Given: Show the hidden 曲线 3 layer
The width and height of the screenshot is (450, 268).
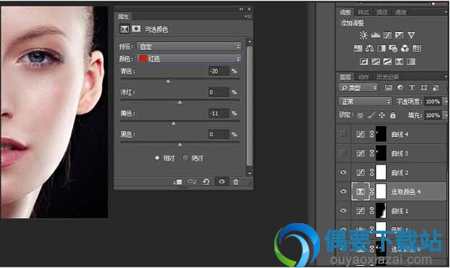Looking at the screenshot, I should (343, 153).
